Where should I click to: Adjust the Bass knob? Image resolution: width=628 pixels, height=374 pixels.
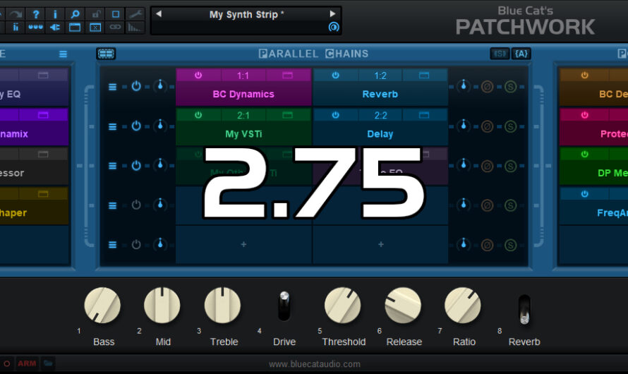pyautogui.click(x=102, y=305)
